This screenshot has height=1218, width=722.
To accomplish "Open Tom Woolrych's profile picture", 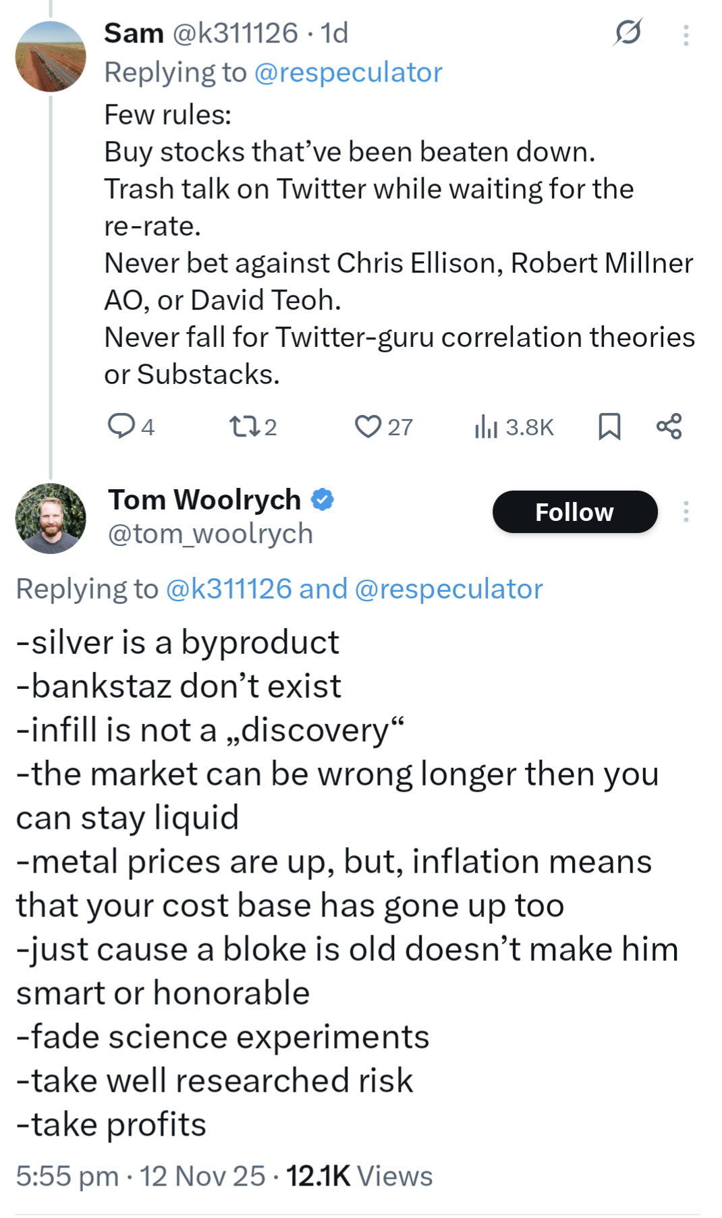I will (51, 518).
